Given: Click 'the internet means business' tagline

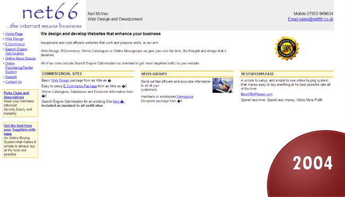Looking at the screenshot, I should (x=44, y=25).
